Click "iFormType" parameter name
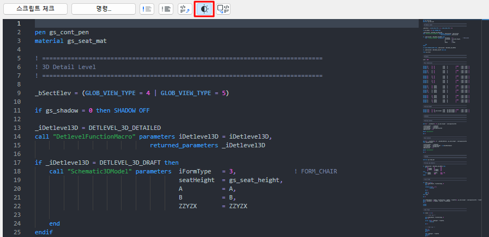 click(195, 171)
